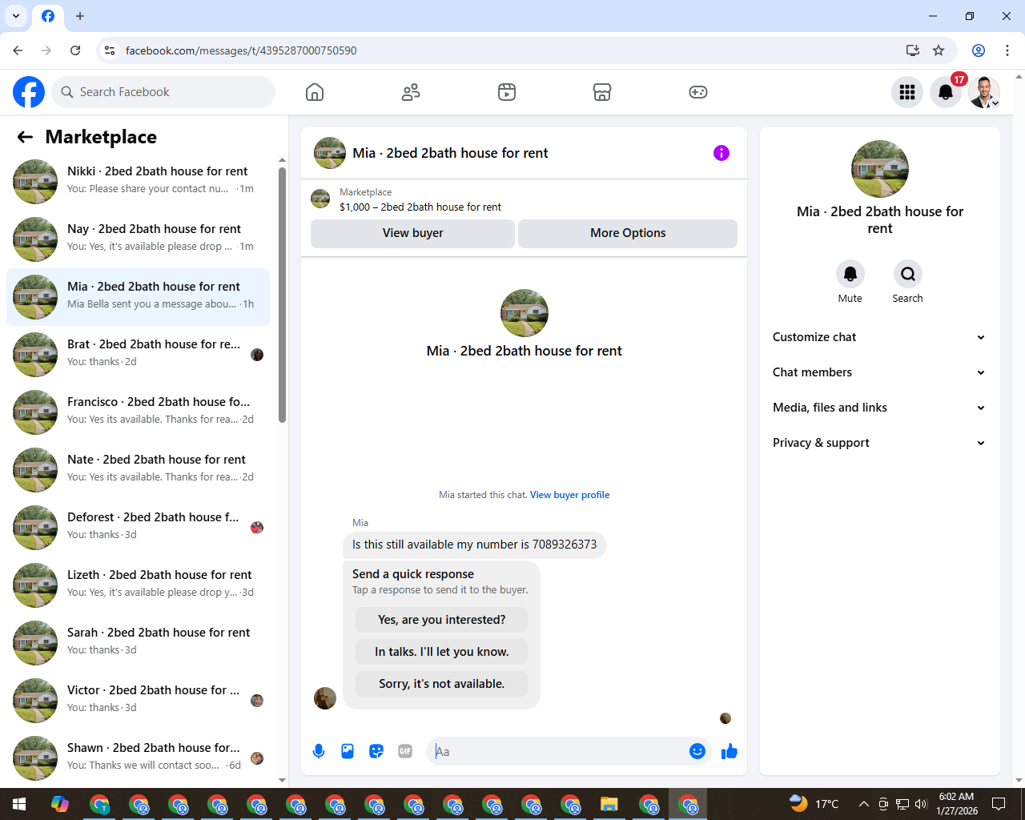Expand Privacy & support section
This screenshot has width=1025, height=820.
879,443
